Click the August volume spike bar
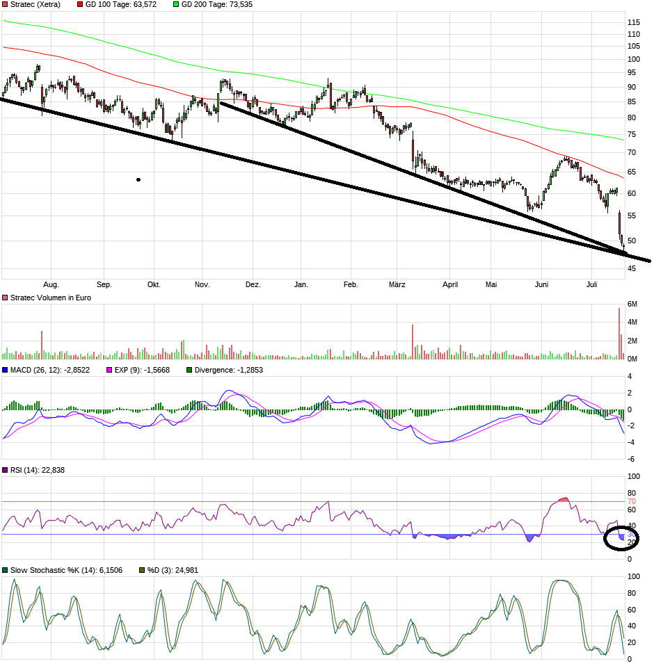 (42, 346)
